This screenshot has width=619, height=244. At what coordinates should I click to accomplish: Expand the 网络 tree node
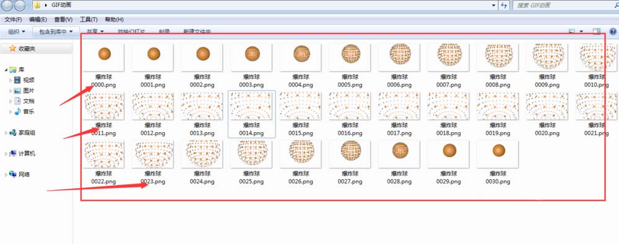(x=6, y=174)
